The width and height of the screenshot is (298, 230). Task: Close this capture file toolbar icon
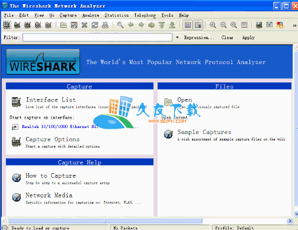[85, 25]
